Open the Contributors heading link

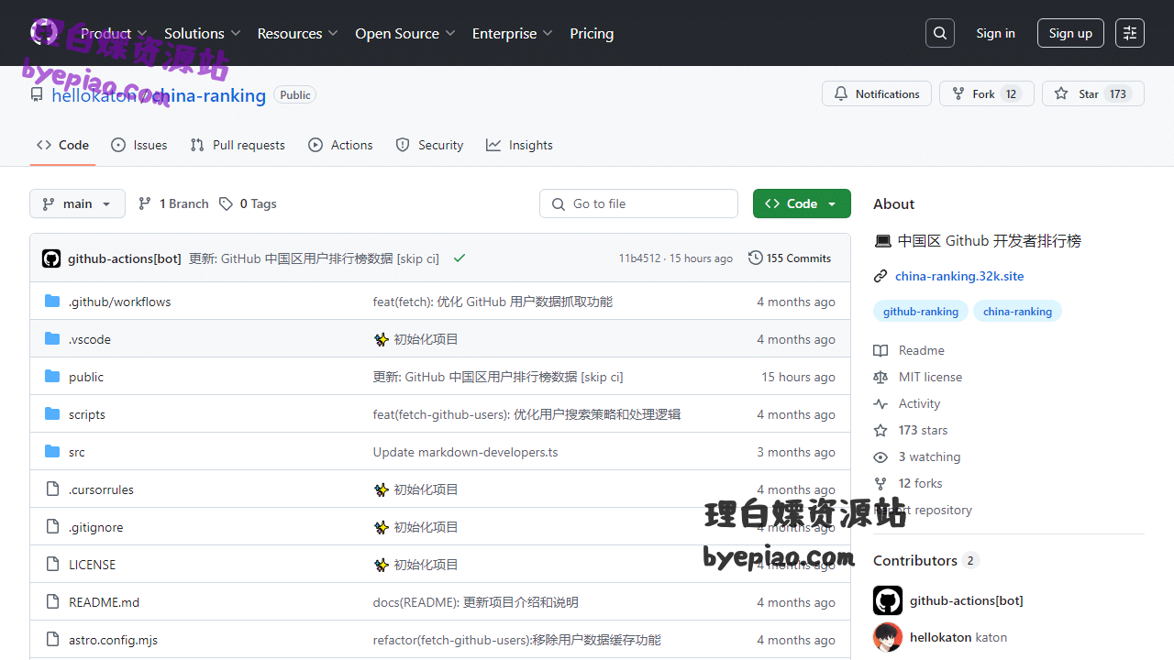tap(926, 560)
